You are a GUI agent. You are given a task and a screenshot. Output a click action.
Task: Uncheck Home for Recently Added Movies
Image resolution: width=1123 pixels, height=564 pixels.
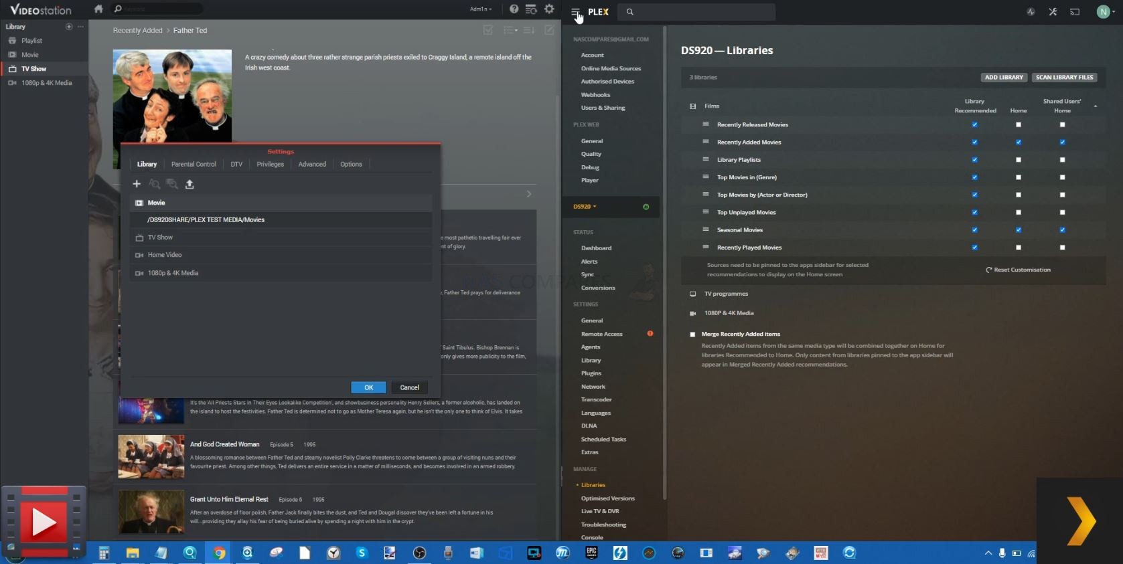tap(1019, 142)
